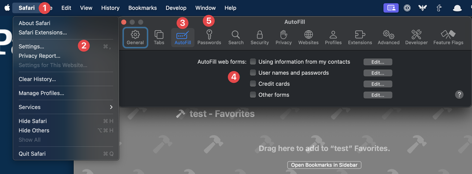Open the Safari menu
This screenshot has height=174, width=472.
26,8
